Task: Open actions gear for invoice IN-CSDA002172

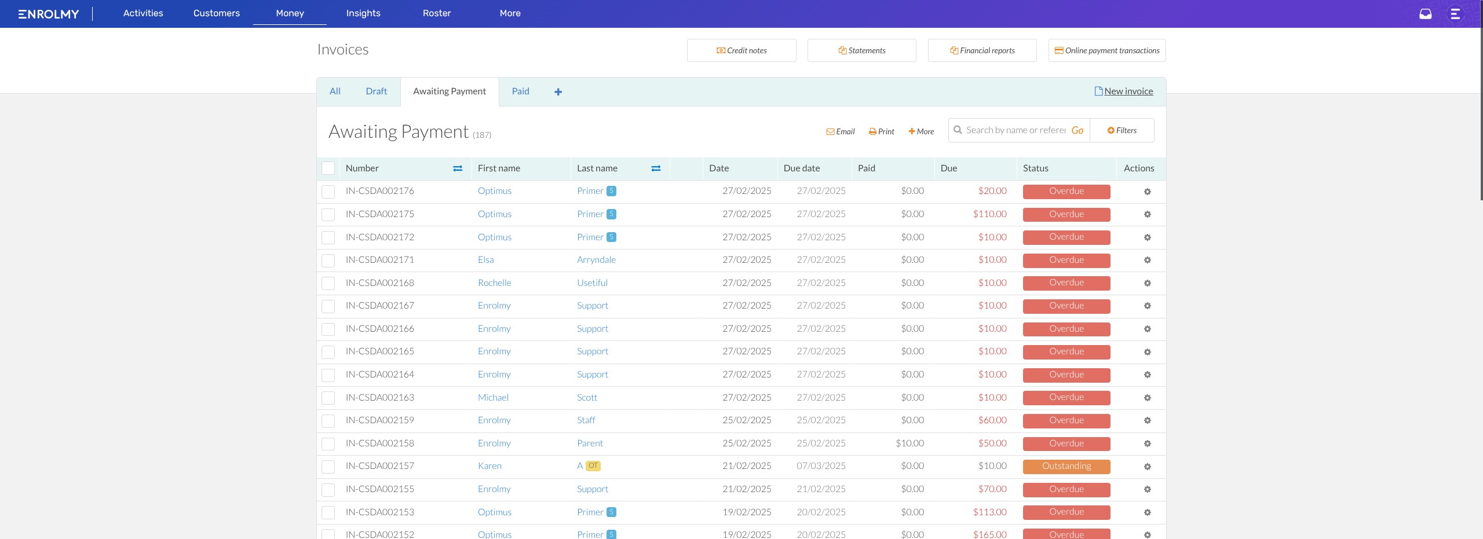Action: pyautogui.click(x=1147, y=237)
